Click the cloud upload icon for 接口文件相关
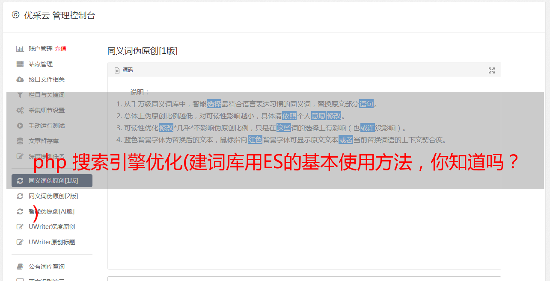The image size is (550, 281). (x=20, y=79)
